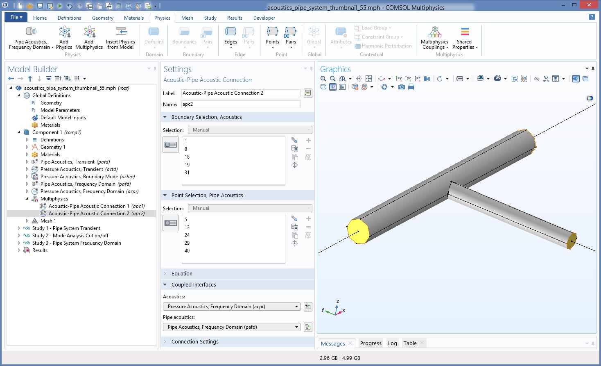The width and height of the screenshot is (601, 366).
Task: Open the Results ribbon tab
Action: click(235, 18)
